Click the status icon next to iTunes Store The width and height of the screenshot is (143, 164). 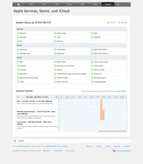(x=55, y=49)
